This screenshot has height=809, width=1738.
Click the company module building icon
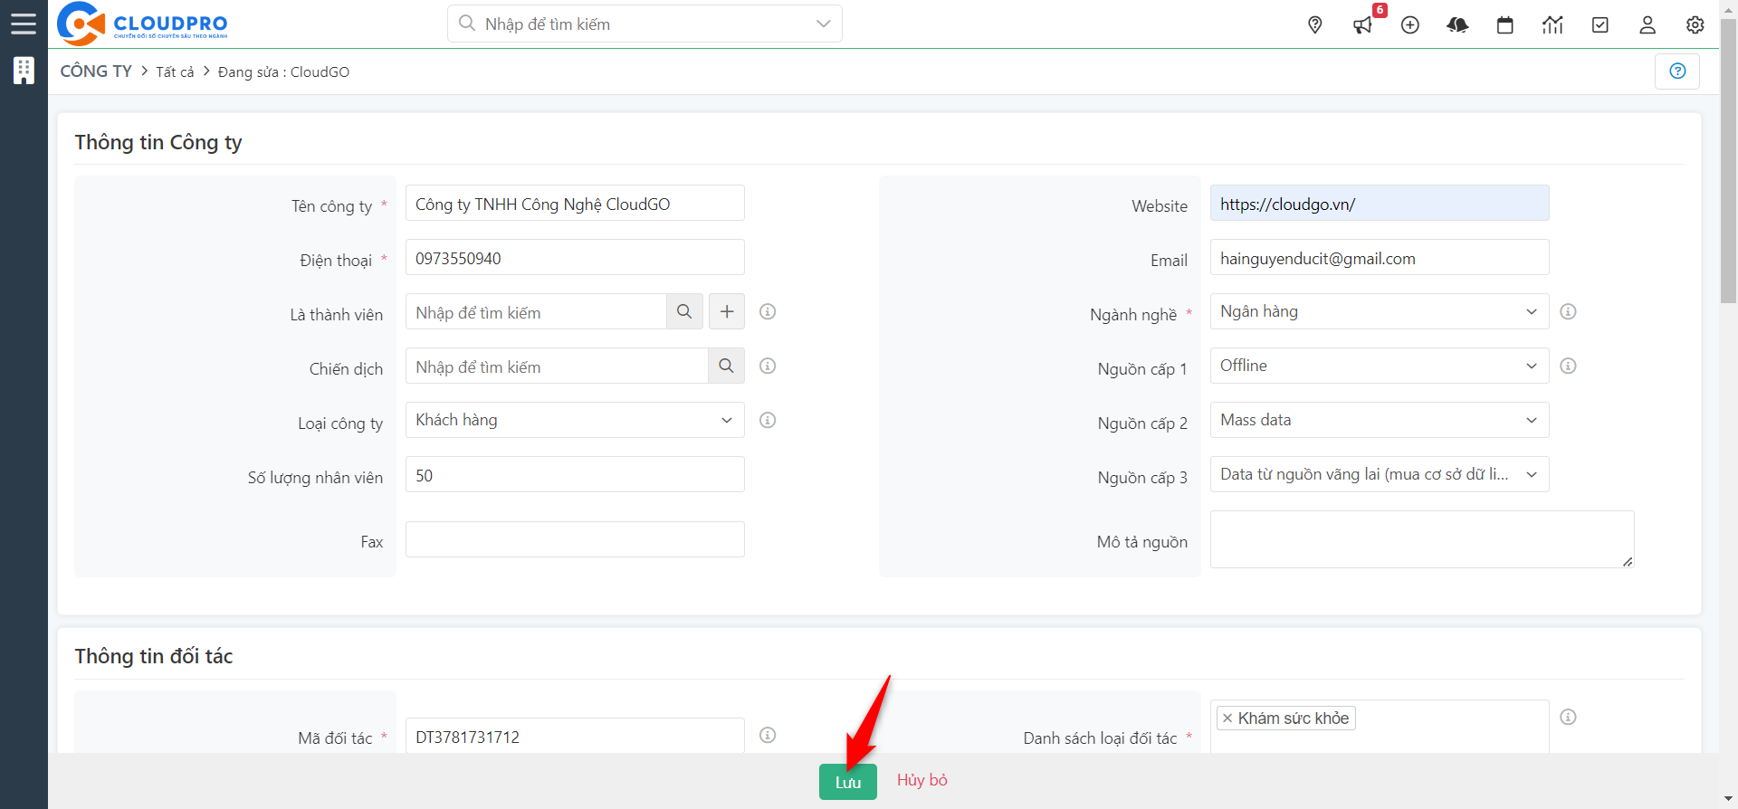(x=24, y=71)
